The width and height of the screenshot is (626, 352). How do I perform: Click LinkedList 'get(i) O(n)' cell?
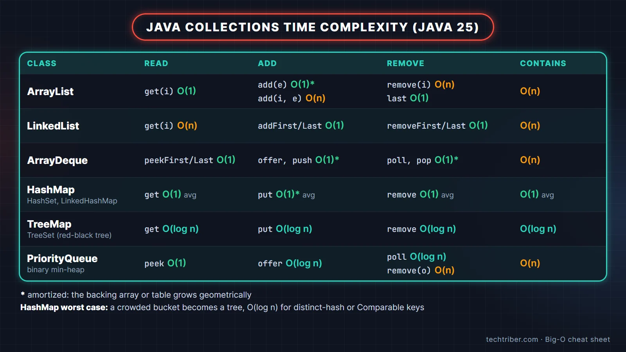point(171,126)
